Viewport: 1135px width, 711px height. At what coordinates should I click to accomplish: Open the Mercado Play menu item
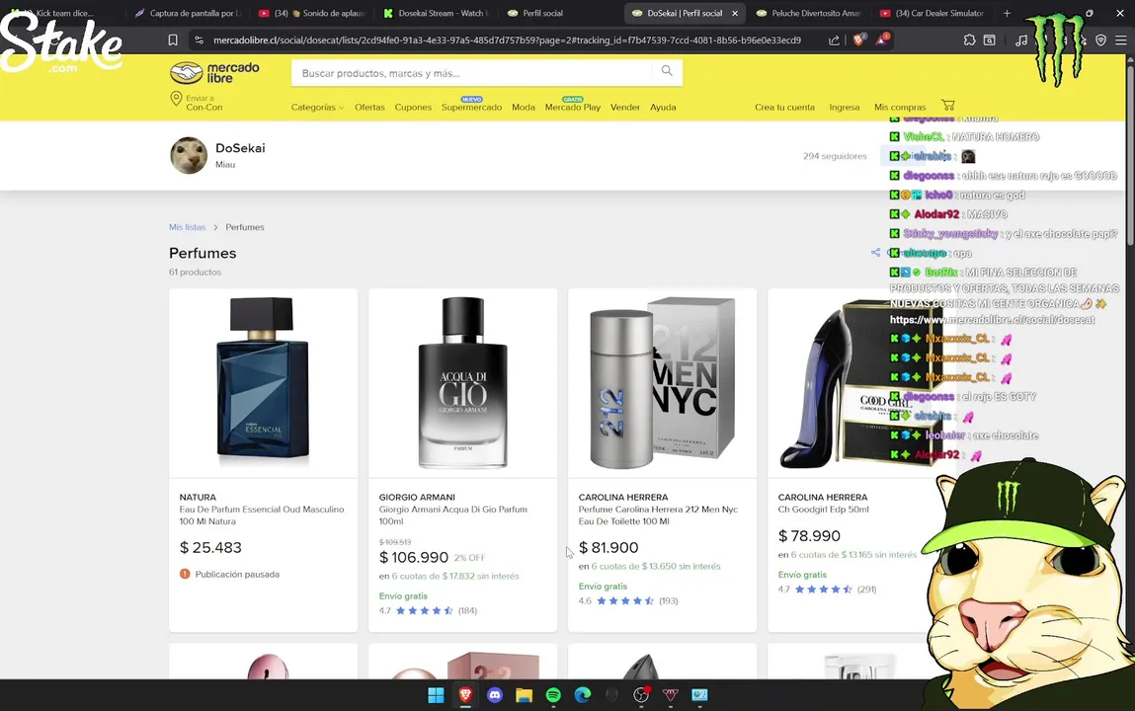point(573,107)
